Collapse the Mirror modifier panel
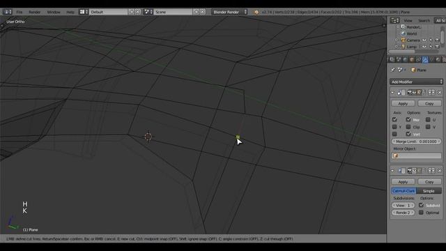This screenshot has width=446, height=251. pyautogui.click(x=392, y=93)
